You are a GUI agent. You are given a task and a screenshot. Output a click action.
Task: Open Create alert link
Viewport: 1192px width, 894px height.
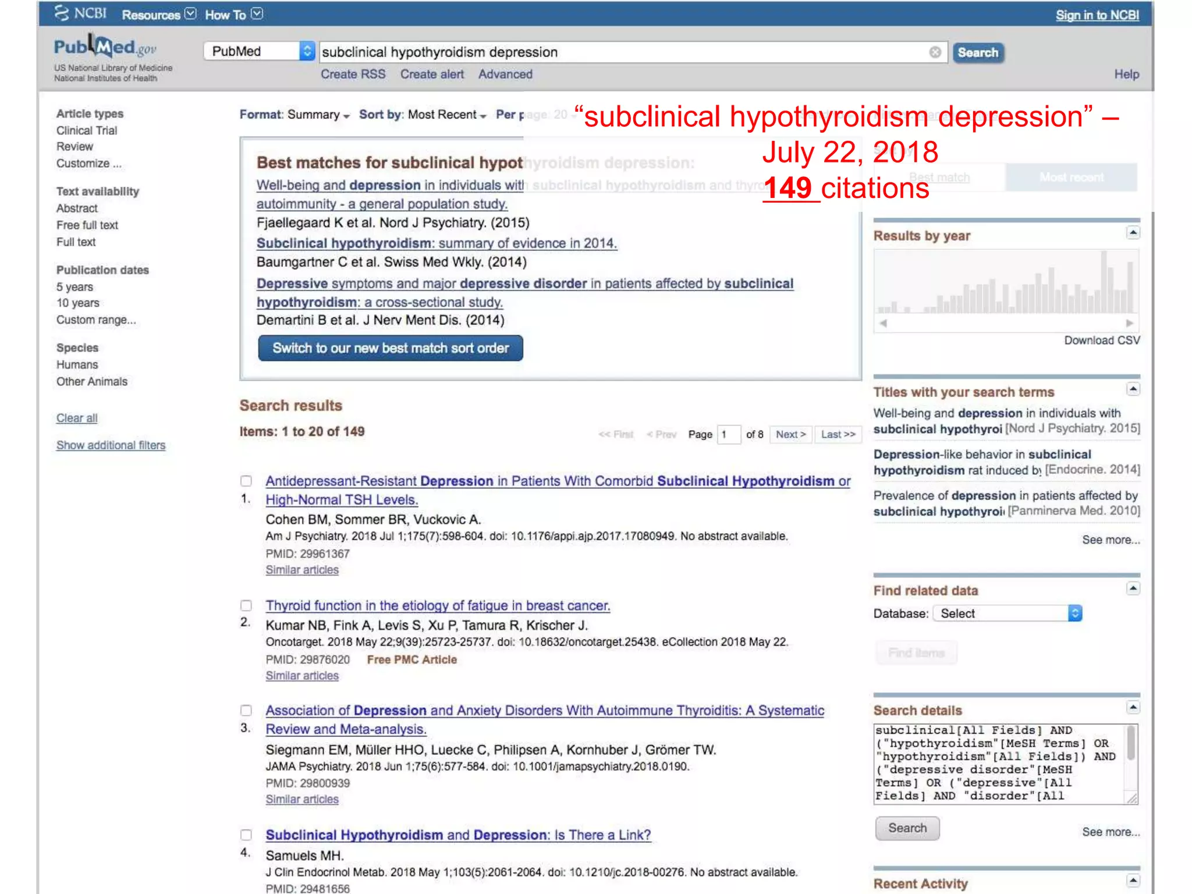pos(432,74)
